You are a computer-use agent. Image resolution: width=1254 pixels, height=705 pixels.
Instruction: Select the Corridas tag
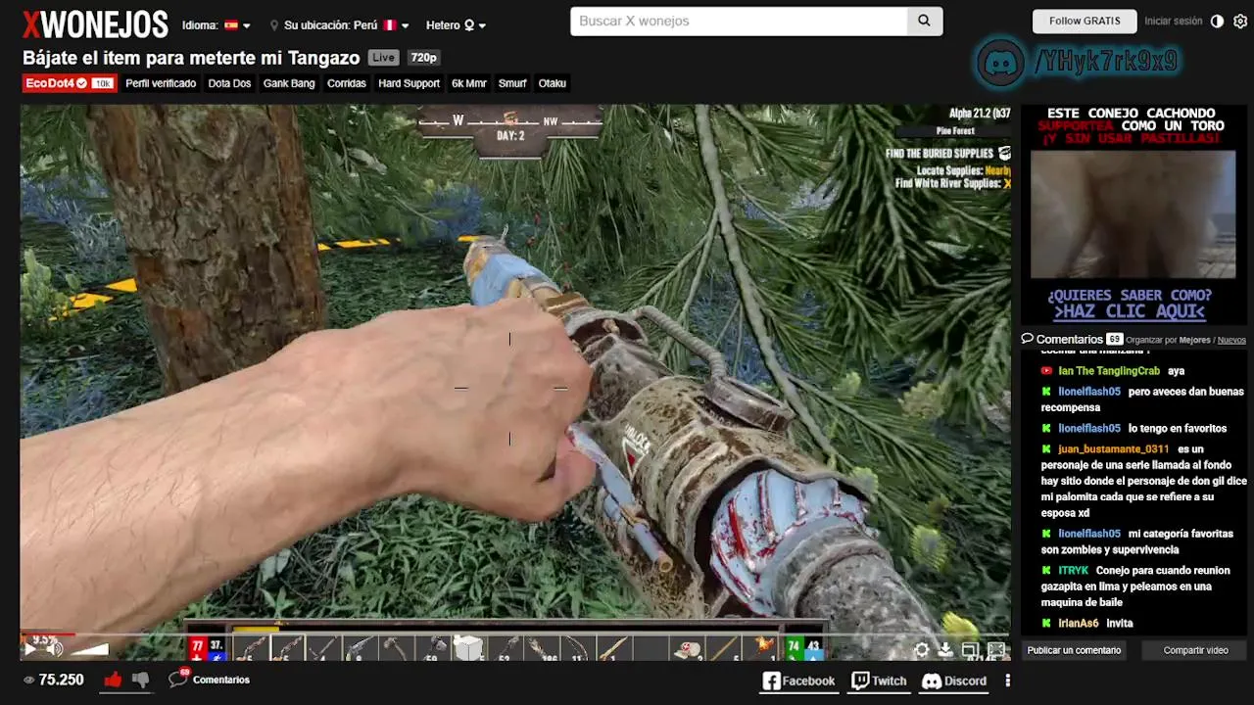(347, 83)
